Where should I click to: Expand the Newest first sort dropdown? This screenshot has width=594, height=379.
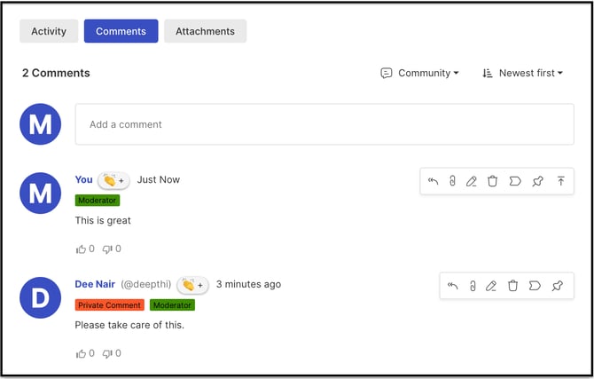[x=522, y=73]
